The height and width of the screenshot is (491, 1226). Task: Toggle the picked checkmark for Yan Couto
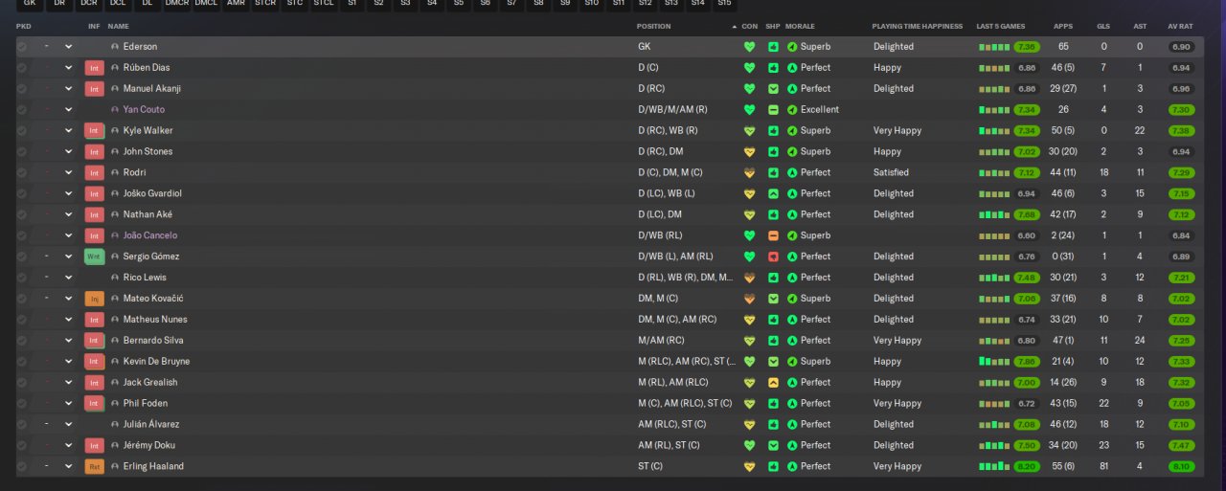[x=22, y=110]
